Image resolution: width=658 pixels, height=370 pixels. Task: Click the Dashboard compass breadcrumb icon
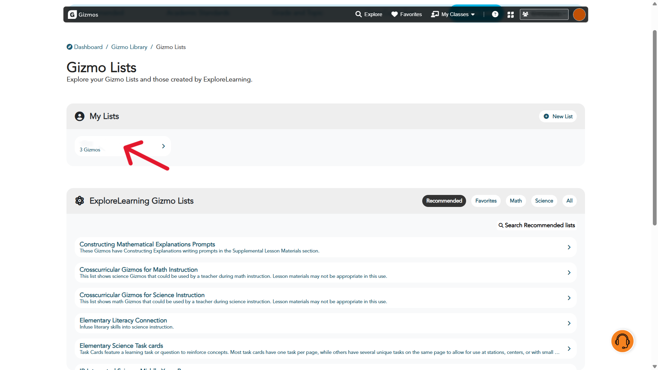coord(70,47)
